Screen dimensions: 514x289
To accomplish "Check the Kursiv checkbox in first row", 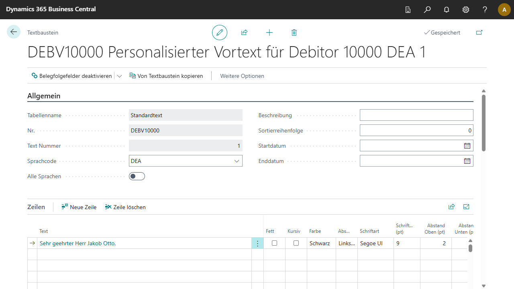I will coord(296,243).
